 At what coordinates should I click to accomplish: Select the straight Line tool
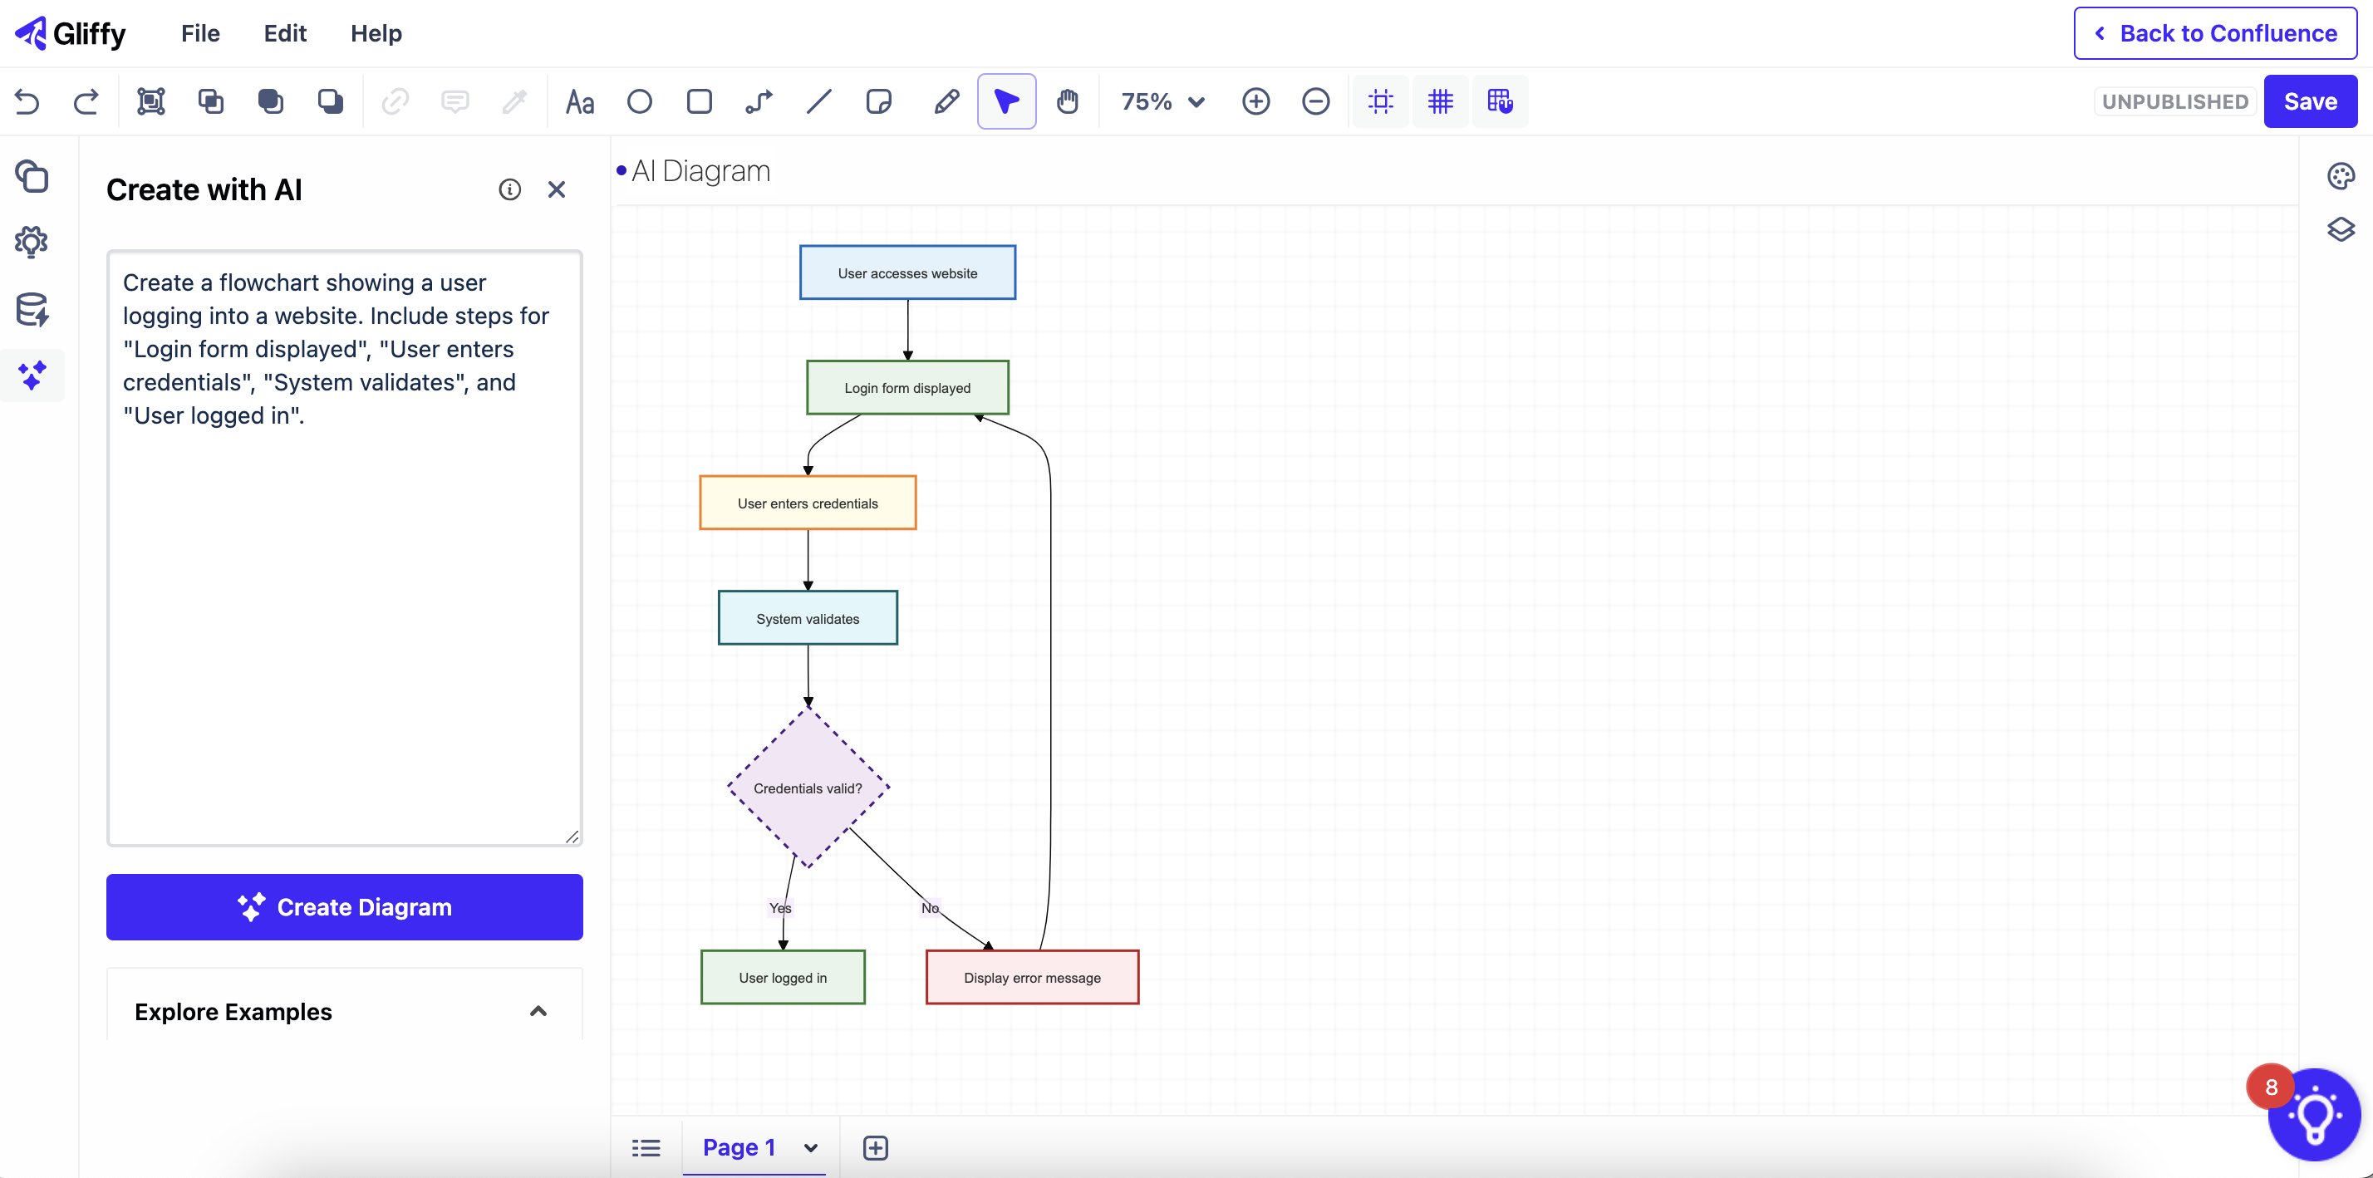pyautogui.click(x=819, y=101)
